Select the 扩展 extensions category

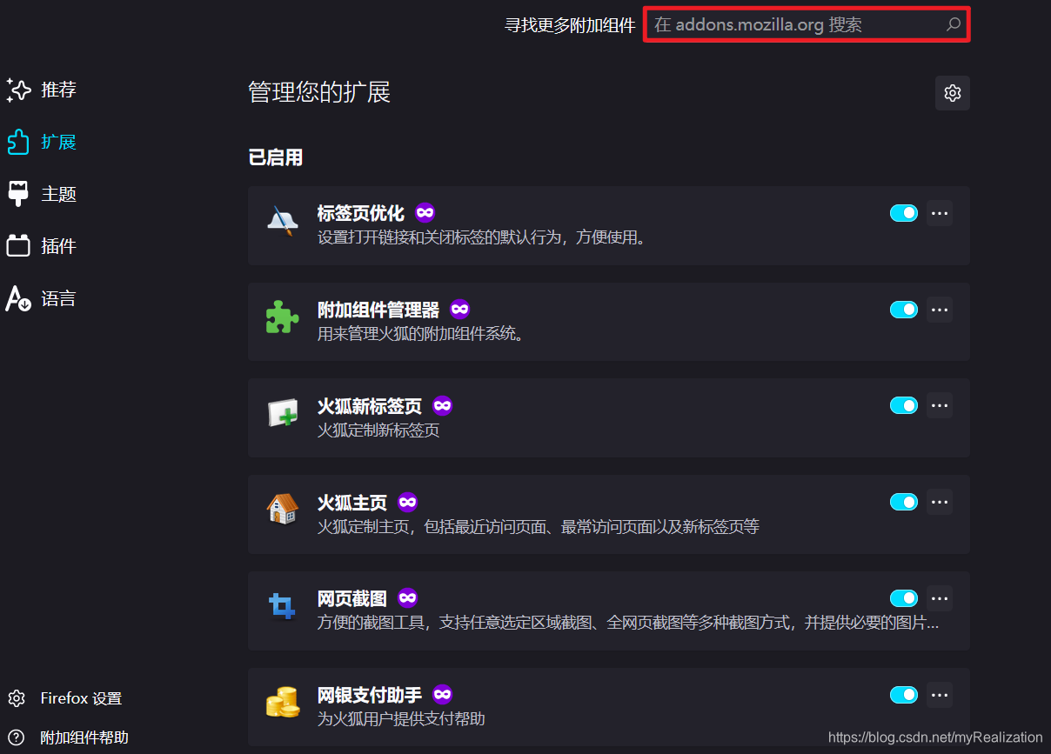coord(42,142)
